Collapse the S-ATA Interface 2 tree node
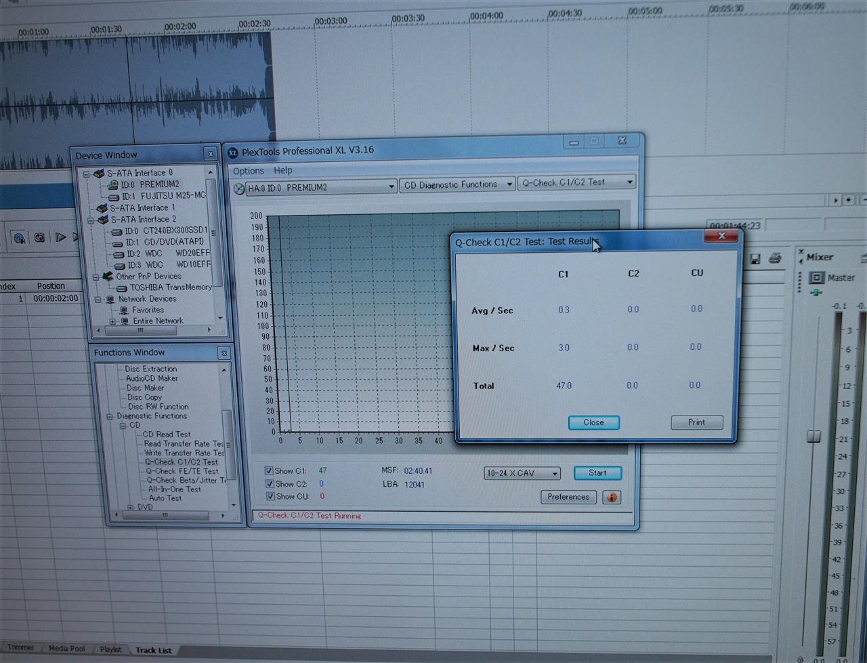 [x=91, y=220]
